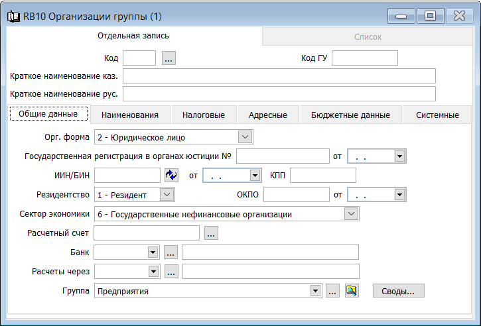Open the Резидентство dropdown list
Viewport: 481px width, 326px height.
167,194
